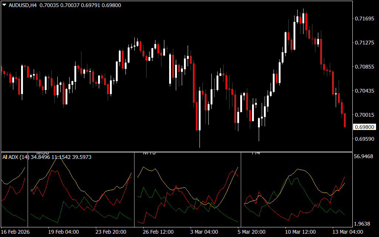Click the 0.70855 price axis label

click(365, 67)
